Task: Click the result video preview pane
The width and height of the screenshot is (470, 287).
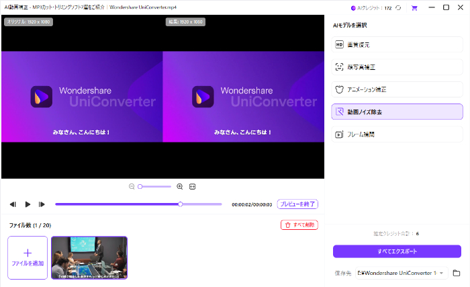Action: (x=243, y=97)
